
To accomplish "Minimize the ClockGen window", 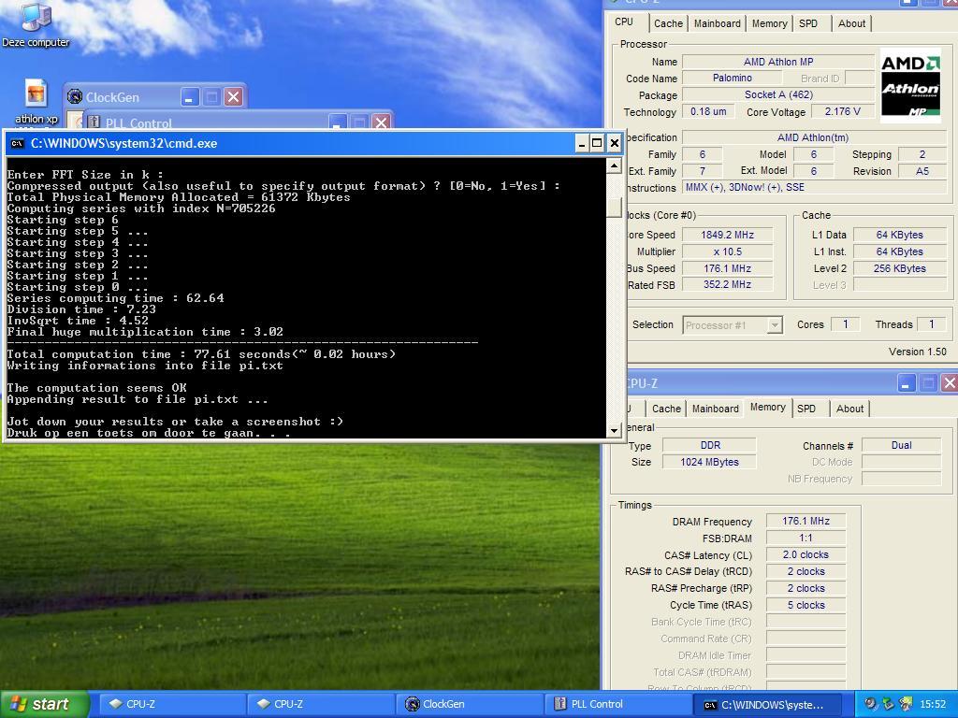I will (190, 96).
